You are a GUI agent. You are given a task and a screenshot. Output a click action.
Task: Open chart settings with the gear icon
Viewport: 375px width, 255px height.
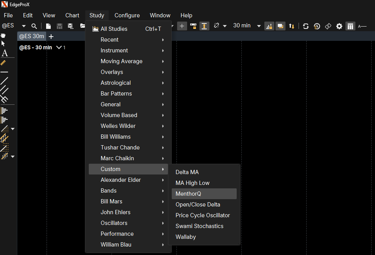(339, 26)
